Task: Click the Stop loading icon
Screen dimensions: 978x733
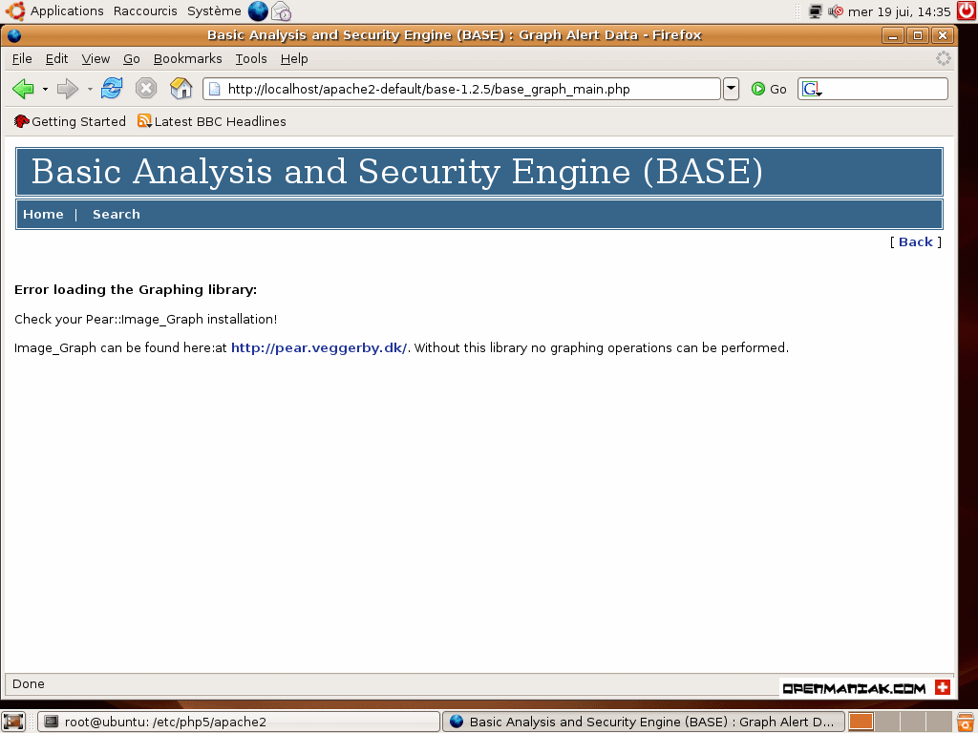Action: point(145,89)
